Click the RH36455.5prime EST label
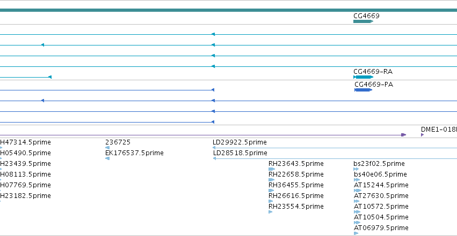 [x=296, y=185]
